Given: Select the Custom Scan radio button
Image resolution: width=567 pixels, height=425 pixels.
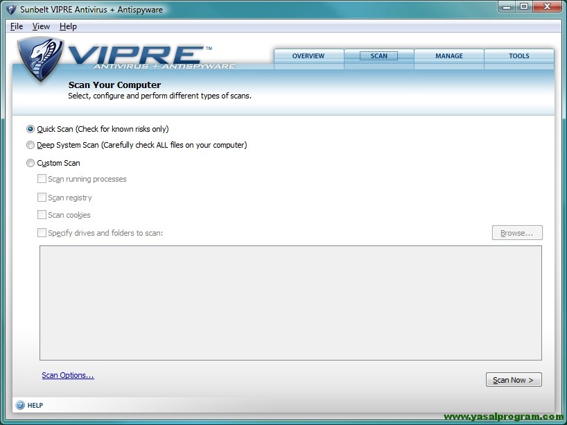Looking at the screenshot, I should (x=30, y=164).
